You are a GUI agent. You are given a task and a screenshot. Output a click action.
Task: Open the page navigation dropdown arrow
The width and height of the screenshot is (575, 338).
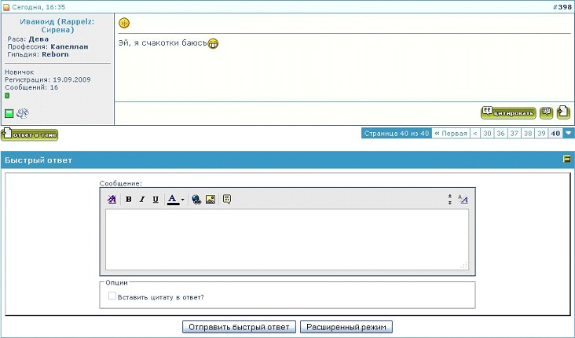(x=569, y=134)
